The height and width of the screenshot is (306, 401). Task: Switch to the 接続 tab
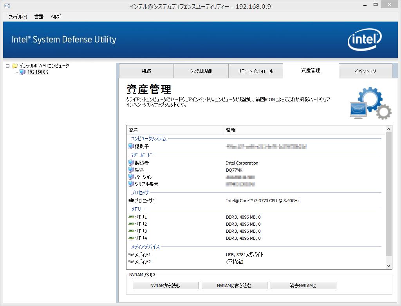pyautogui.click(x=146, y=71)
